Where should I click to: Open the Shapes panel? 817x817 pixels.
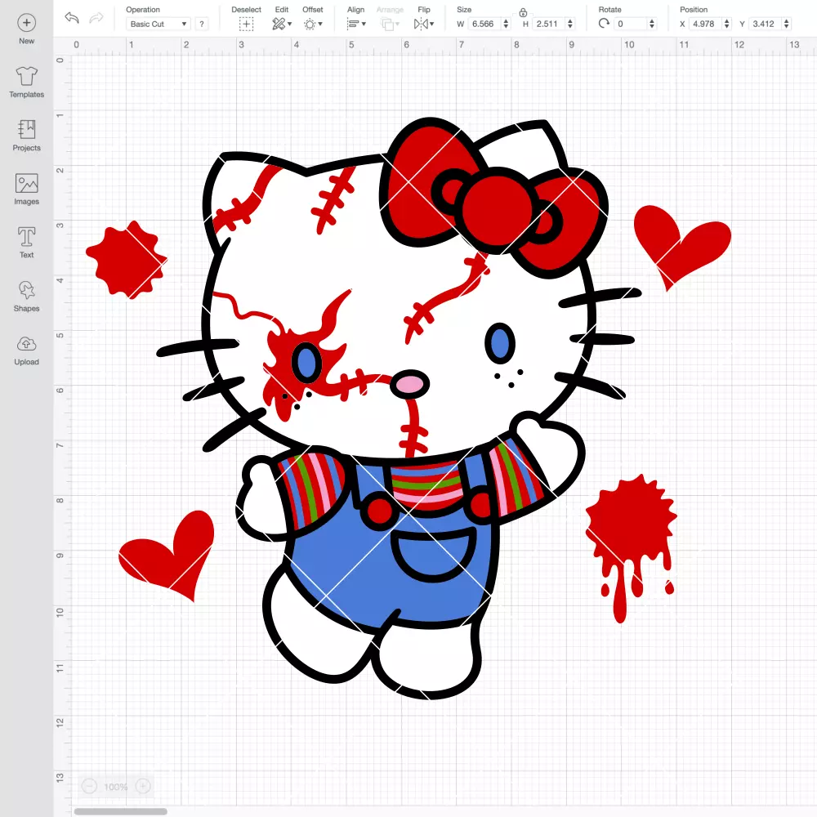[27, 296]
